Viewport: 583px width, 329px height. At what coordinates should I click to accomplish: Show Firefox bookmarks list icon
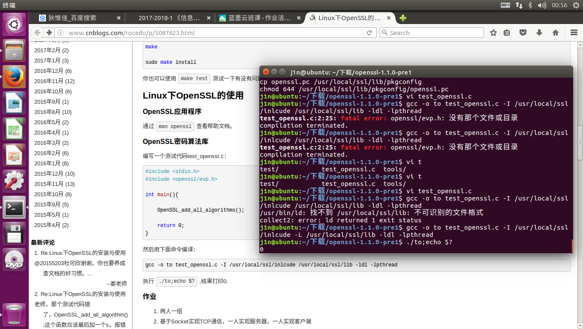[x=507, y=33]
